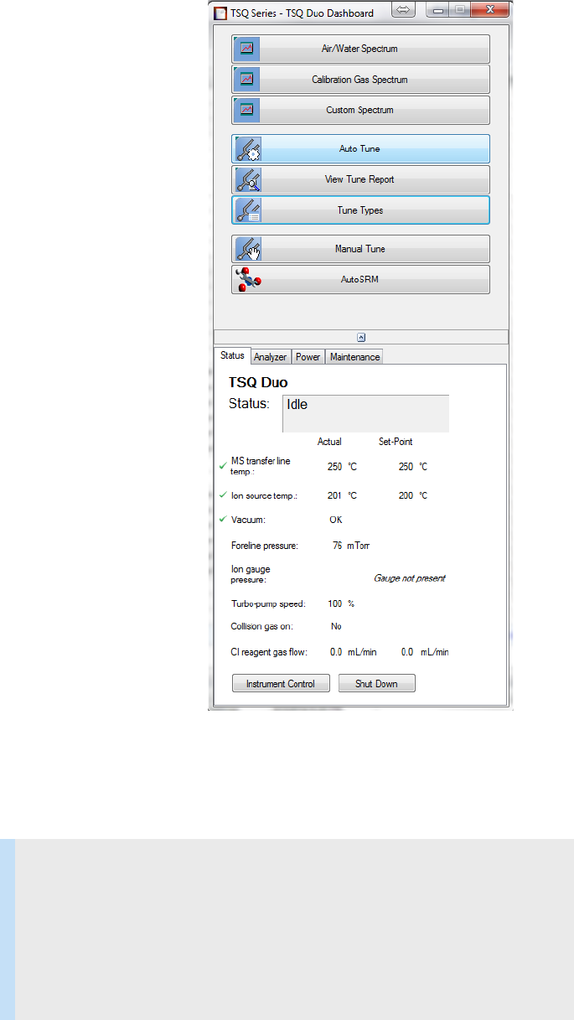574x1020 pixels.
Task: Click the double-arrow icon in the title bar
Action: pyautogui.click(x=404, y=11)
